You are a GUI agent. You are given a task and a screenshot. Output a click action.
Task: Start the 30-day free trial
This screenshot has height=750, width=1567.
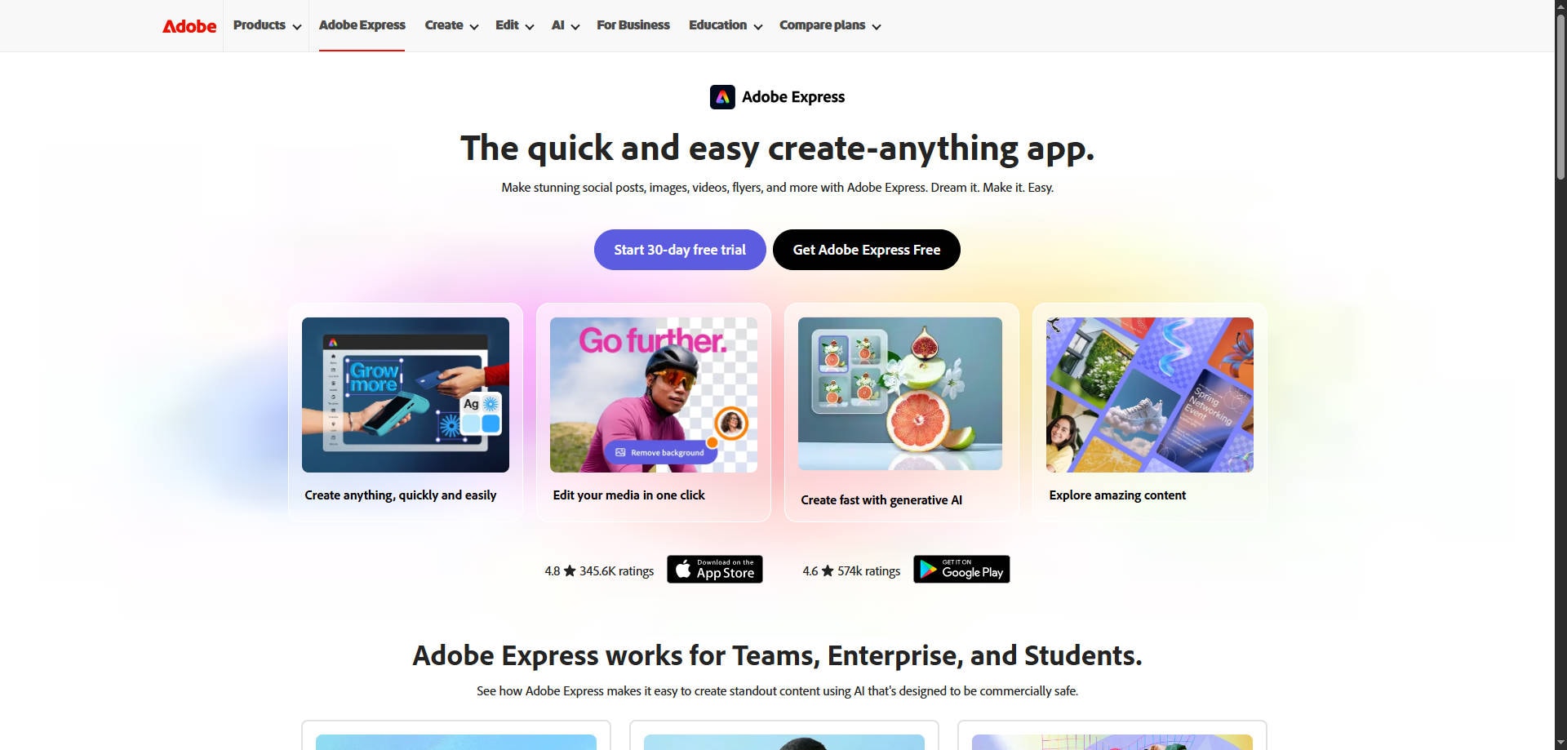680,250
